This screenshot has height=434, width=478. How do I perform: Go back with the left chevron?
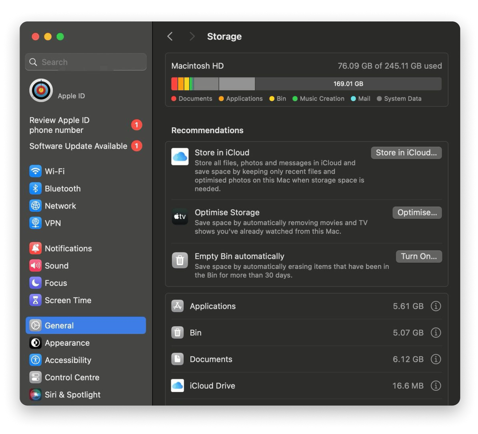[170, 36]
